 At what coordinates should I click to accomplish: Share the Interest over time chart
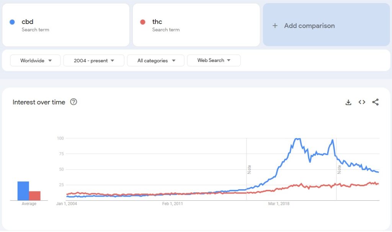pos(375,102)
